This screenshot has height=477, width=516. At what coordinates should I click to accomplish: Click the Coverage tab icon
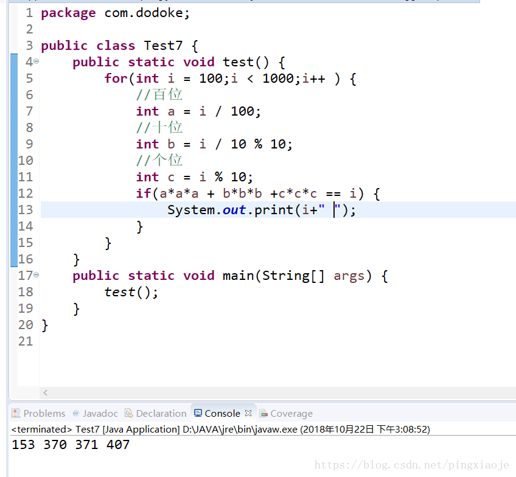263,413
